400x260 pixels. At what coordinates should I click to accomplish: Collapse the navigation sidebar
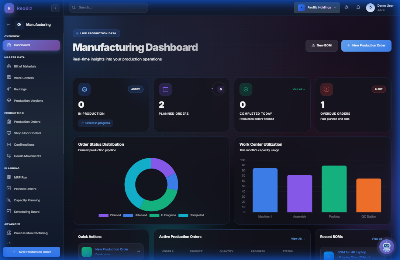(55, 8)
